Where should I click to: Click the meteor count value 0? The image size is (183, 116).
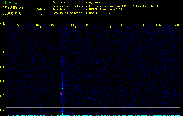[42, 14]
